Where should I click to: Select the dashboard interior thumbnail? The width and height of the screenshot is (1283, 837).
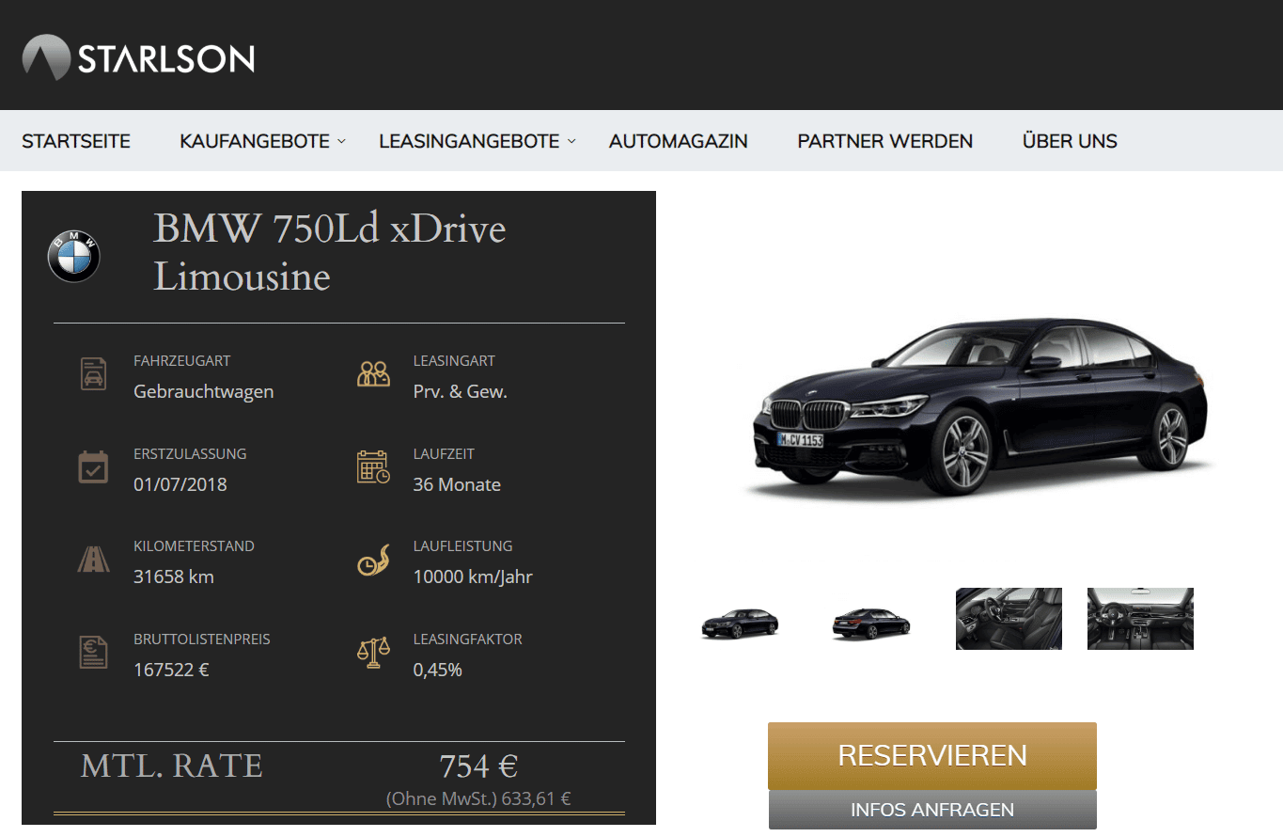point(1140,619)
